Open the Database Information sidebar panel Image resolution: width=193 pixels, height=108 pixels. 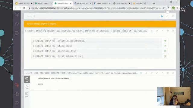[17, 15]
